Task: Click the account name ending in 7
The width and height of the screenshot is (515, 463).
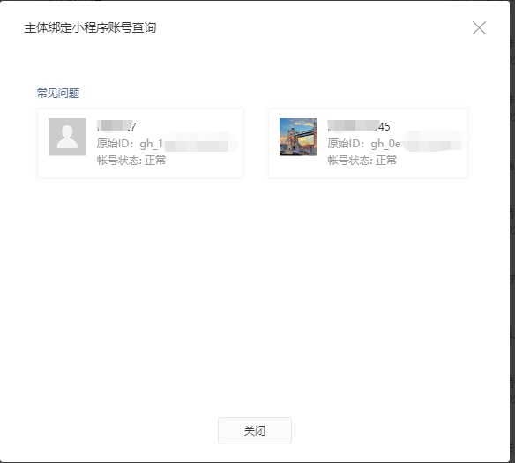Action: coord(116,126)
